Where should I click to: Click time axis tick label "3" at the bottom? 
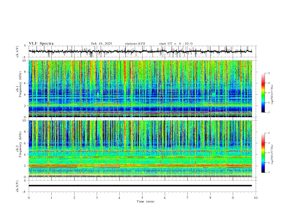(97, 198)
